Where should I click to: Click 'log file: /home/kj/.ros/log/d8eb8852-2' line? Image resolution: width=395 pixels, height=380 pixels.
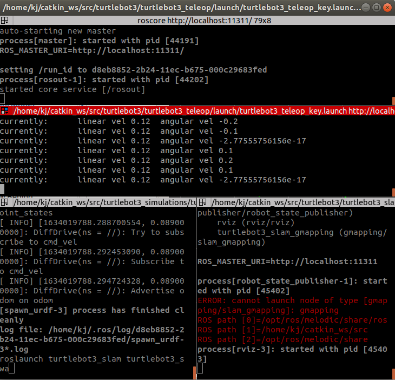[92, 330]
